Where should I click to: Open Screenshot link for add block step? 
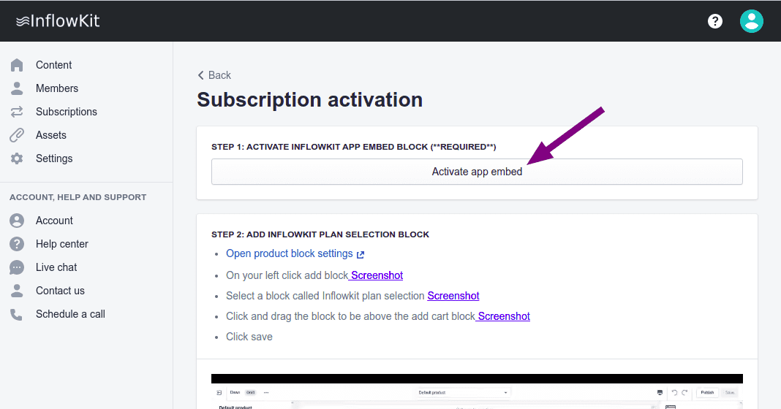point(377,275)
